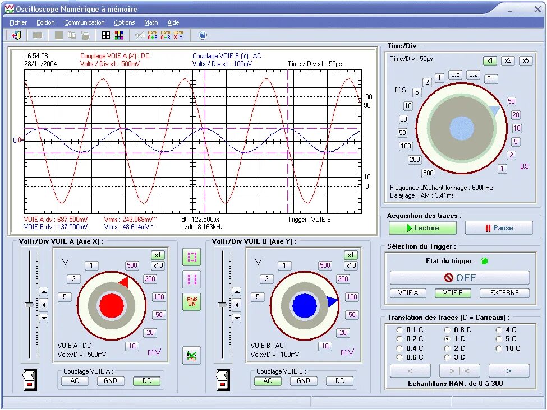Viewport: 547px width, 410px height.
Task: Click VOIE B slider down arrow
Action: [237, 318]
